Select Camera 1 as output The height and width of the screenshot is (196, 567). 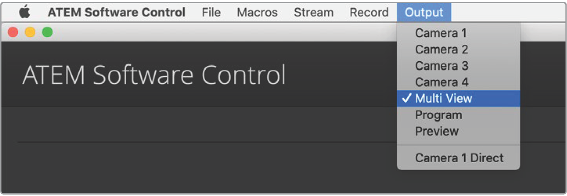point(441,33)
